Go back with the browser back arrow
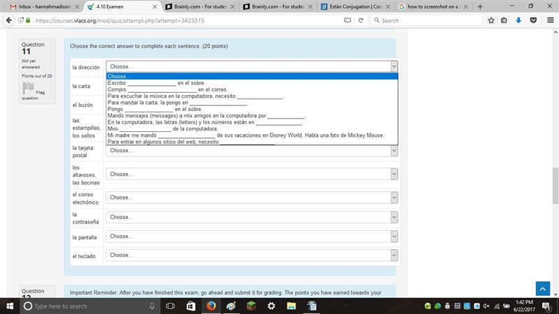This screenshot has width=559, height=314. pyautogui.click(x=8, y=20)
